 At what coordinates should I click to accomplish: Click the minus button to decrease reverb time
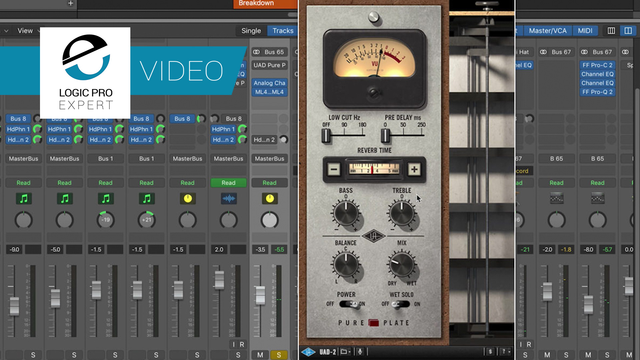tap(334, 169)
